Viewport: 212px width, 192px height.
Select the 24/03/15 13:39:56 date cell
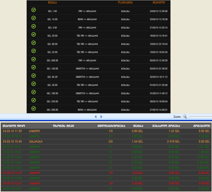(158, 11)
